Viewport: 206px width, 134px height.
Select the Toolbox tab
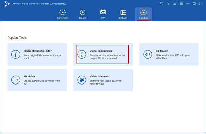pyautogui.click(x=144, y=14)
